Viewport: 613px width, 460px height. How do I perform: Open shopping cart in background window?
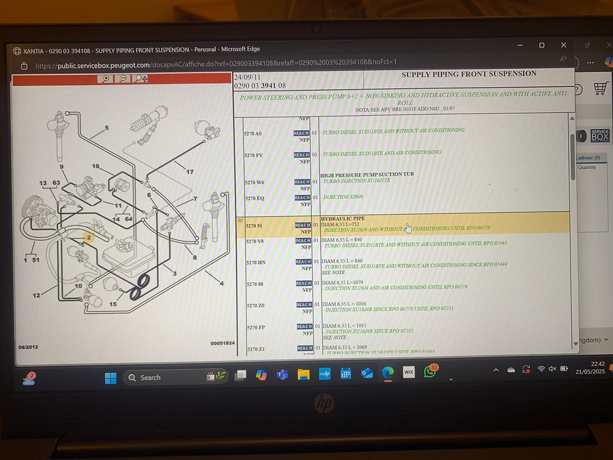[600, 88]
